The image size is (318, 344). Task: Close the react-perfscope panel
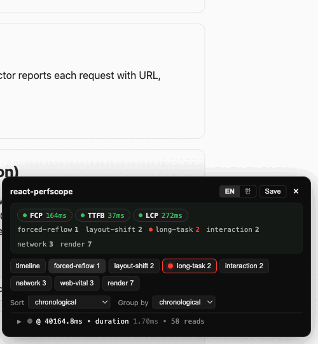click(296, 191)
